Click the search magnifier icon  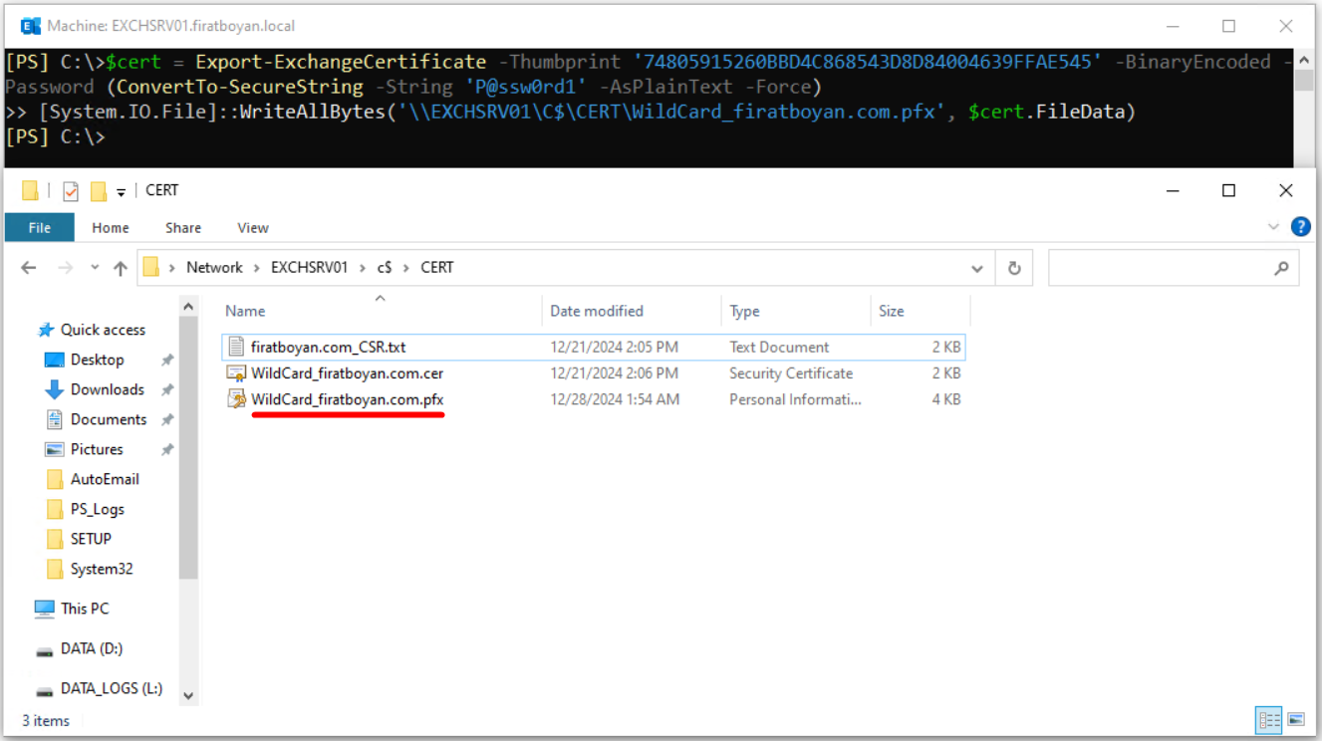coord(1281,268)
